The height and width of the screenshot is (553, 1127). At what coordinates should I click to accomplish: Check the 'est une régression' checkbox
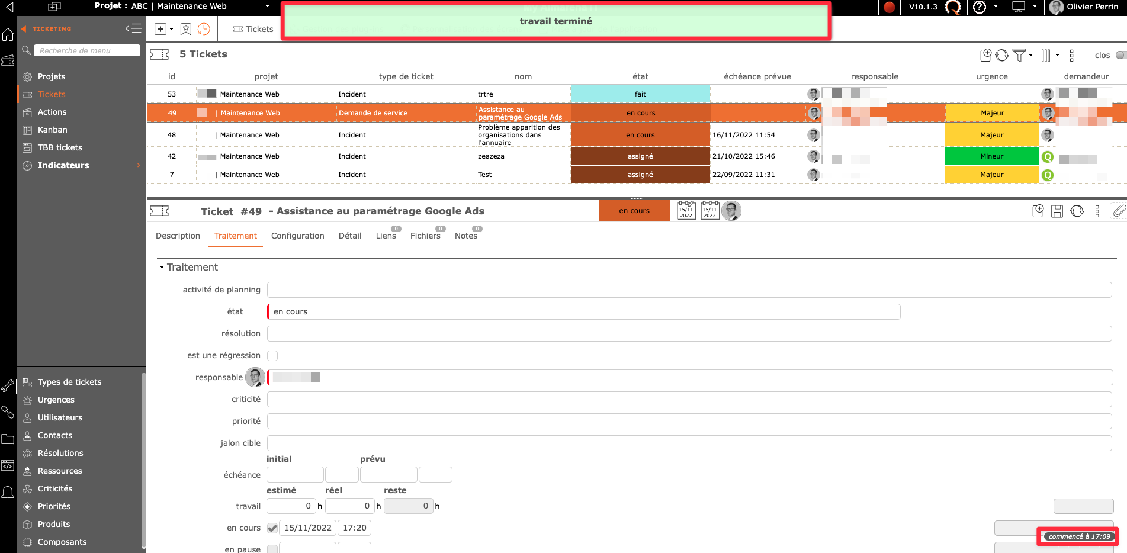pyautogui.click(x=272, y=356)
